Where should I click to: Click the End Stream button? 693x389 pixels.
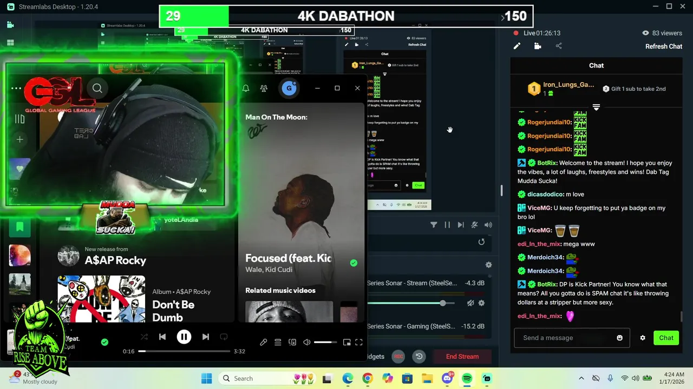(x=462, y=357)
